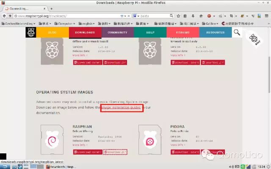
Task: Click the Raspbian SD card image
Action: [x=52, y=140]
